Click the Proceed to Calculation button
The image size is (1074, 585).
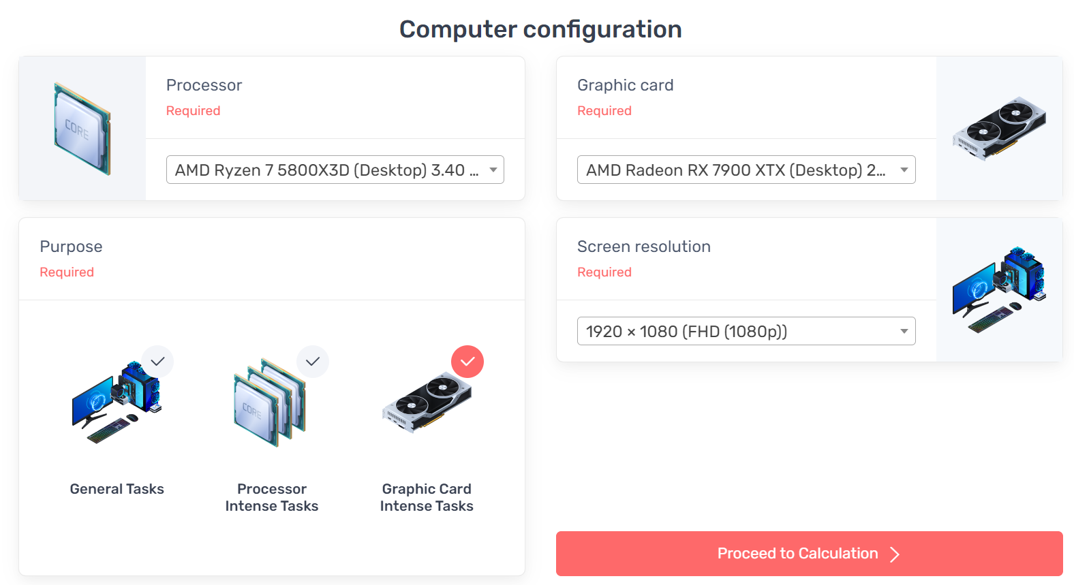(810, 554)
